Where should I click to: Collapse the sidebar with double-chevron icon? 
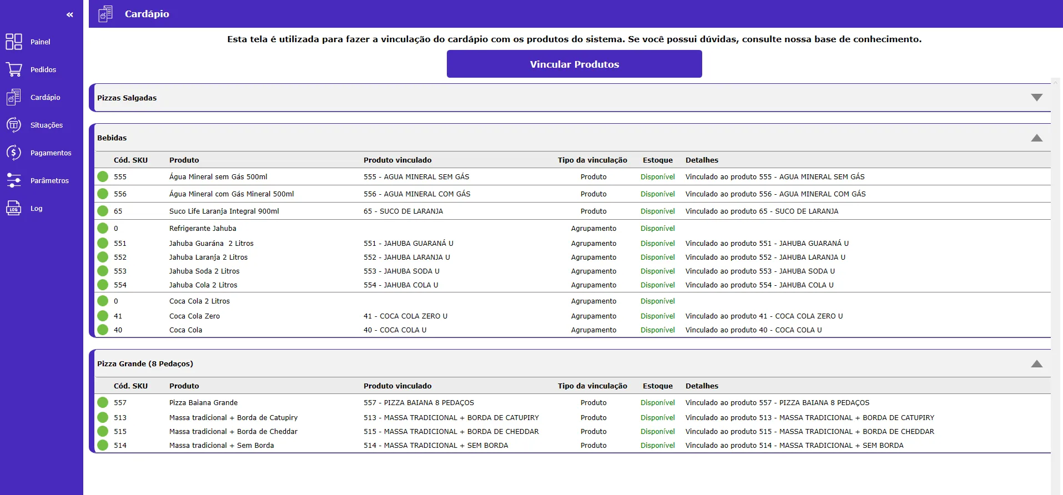[69, 14]
